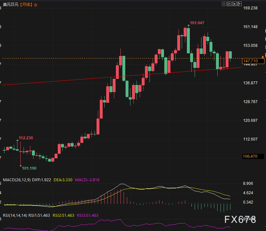
Task: Click the orange alert marker above 147.710
Action: tap(263, 57)
